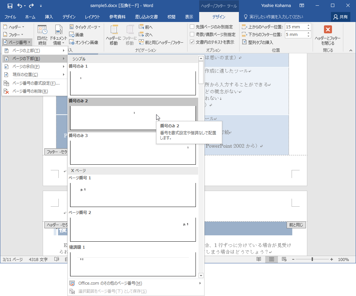356x296 pixels.
Task: Expand 現在の位置 submenu
Action: point(35,74)
